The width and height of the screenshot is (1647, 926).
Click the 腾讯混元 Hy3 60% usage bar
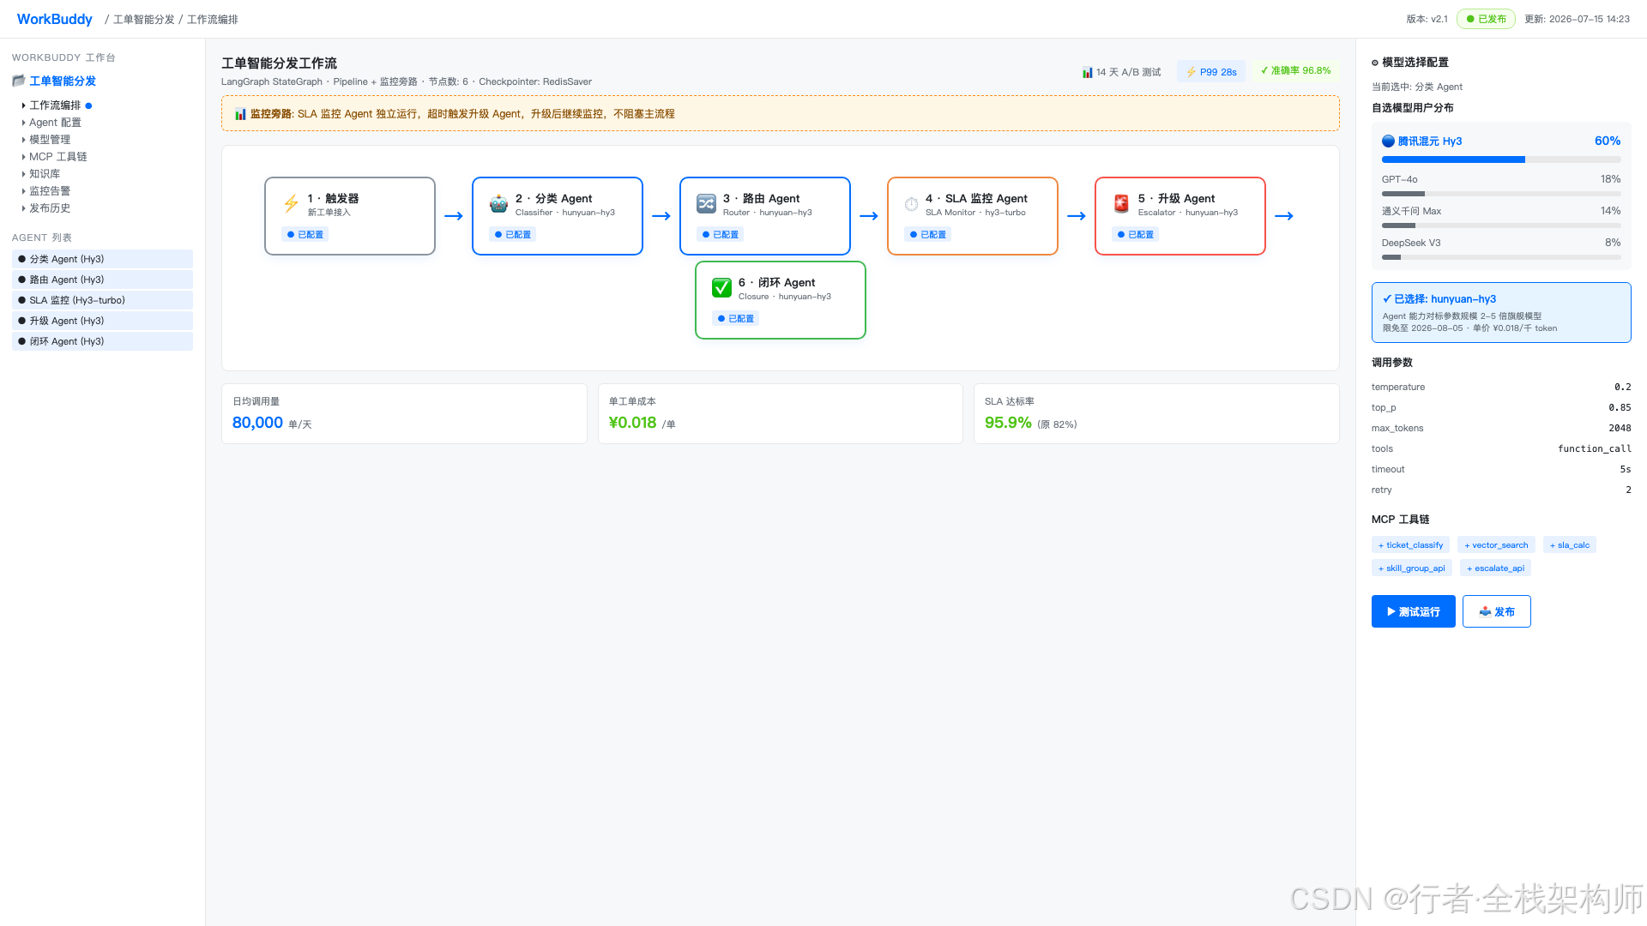pyautogui.click(x=1501, y=159)
